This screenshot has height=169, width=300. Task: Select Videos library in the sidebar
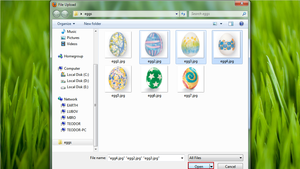click(x=69, y=44)
